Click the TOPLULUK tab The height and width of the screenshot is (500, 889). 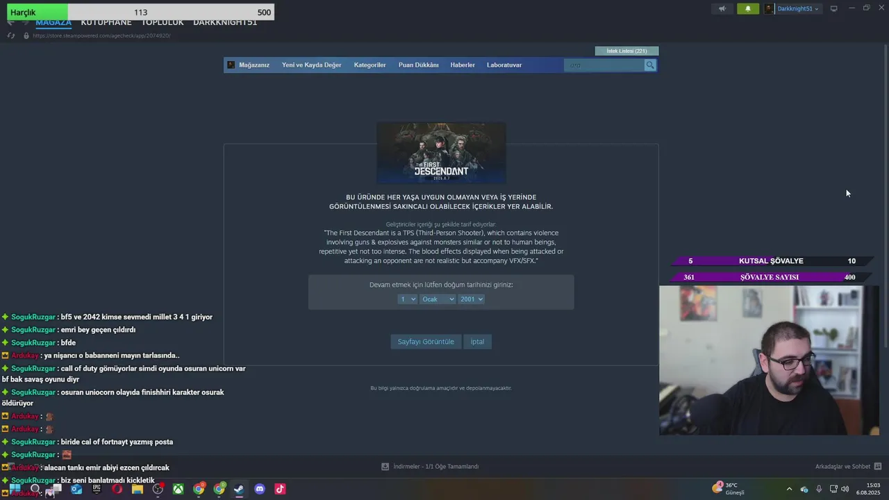pos(163,22)
